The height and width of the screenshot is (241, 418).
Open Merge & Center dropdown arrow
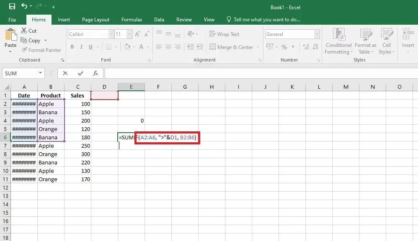[x=258, y=47]
